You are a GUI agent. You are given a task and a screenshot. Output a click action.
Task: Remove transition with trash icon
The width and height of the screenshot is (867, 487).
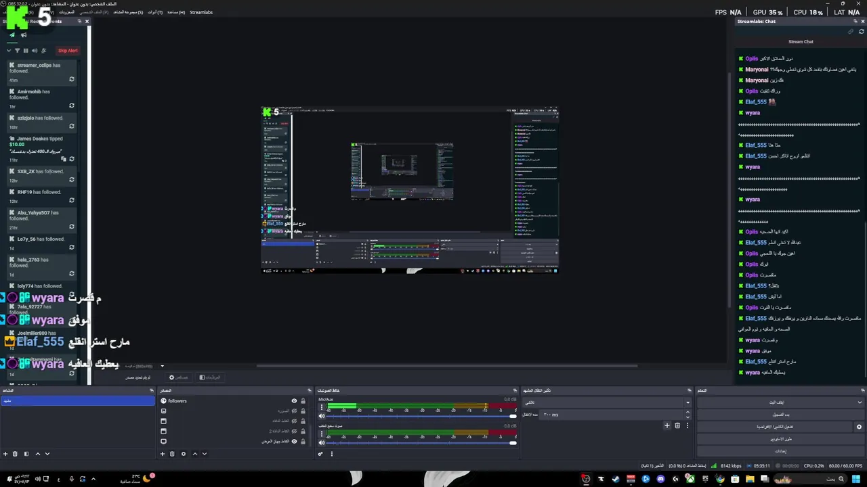tap(677, 425)
